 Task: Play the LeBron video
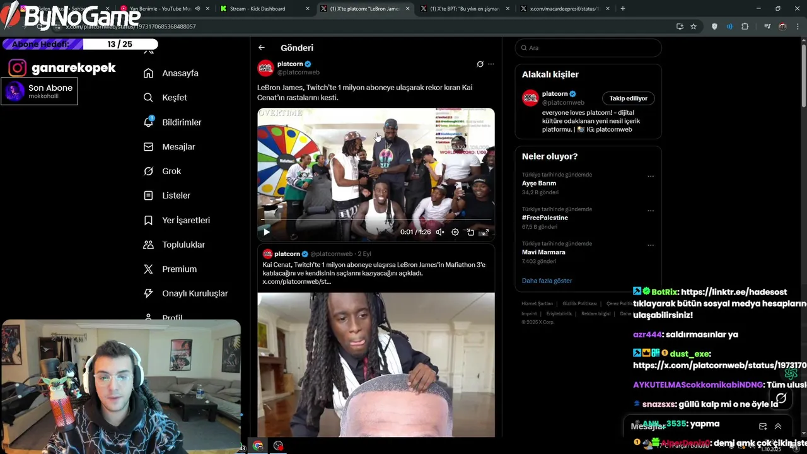(267, 232)
